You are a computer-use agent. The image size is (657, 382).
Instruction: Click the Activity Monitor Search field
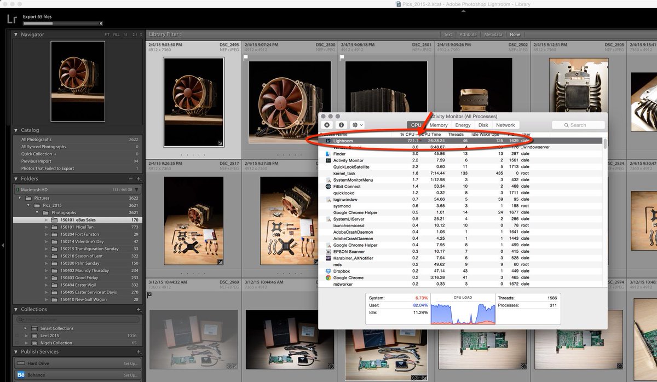click(x=578, y=125)
